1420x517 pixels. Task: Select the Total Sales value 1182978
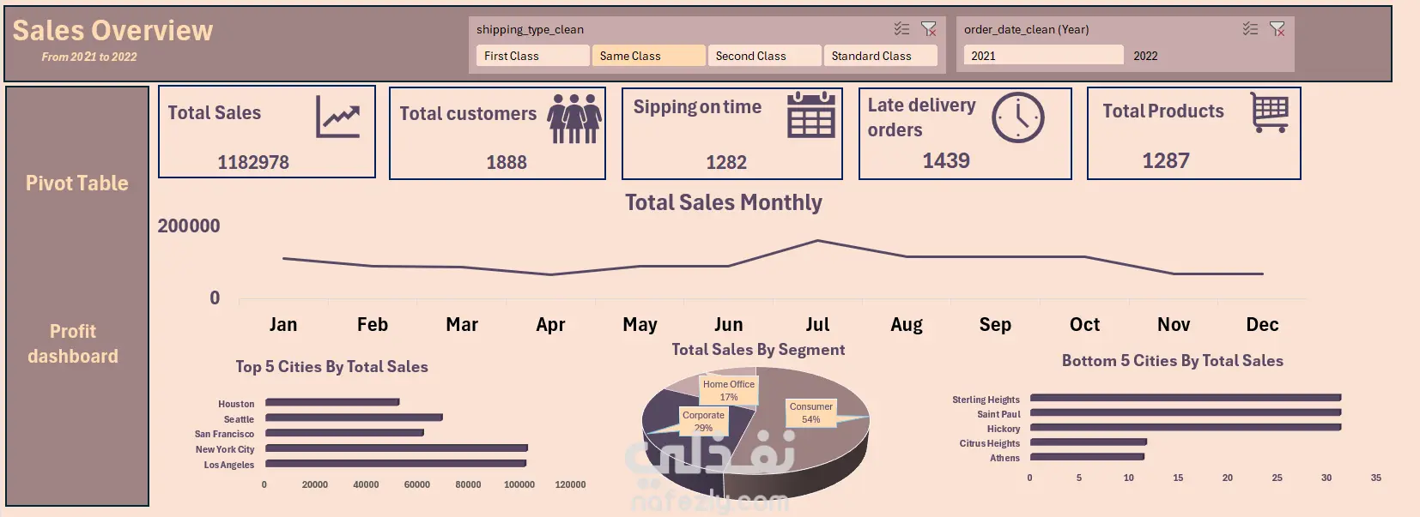click(x=253, y=162)
